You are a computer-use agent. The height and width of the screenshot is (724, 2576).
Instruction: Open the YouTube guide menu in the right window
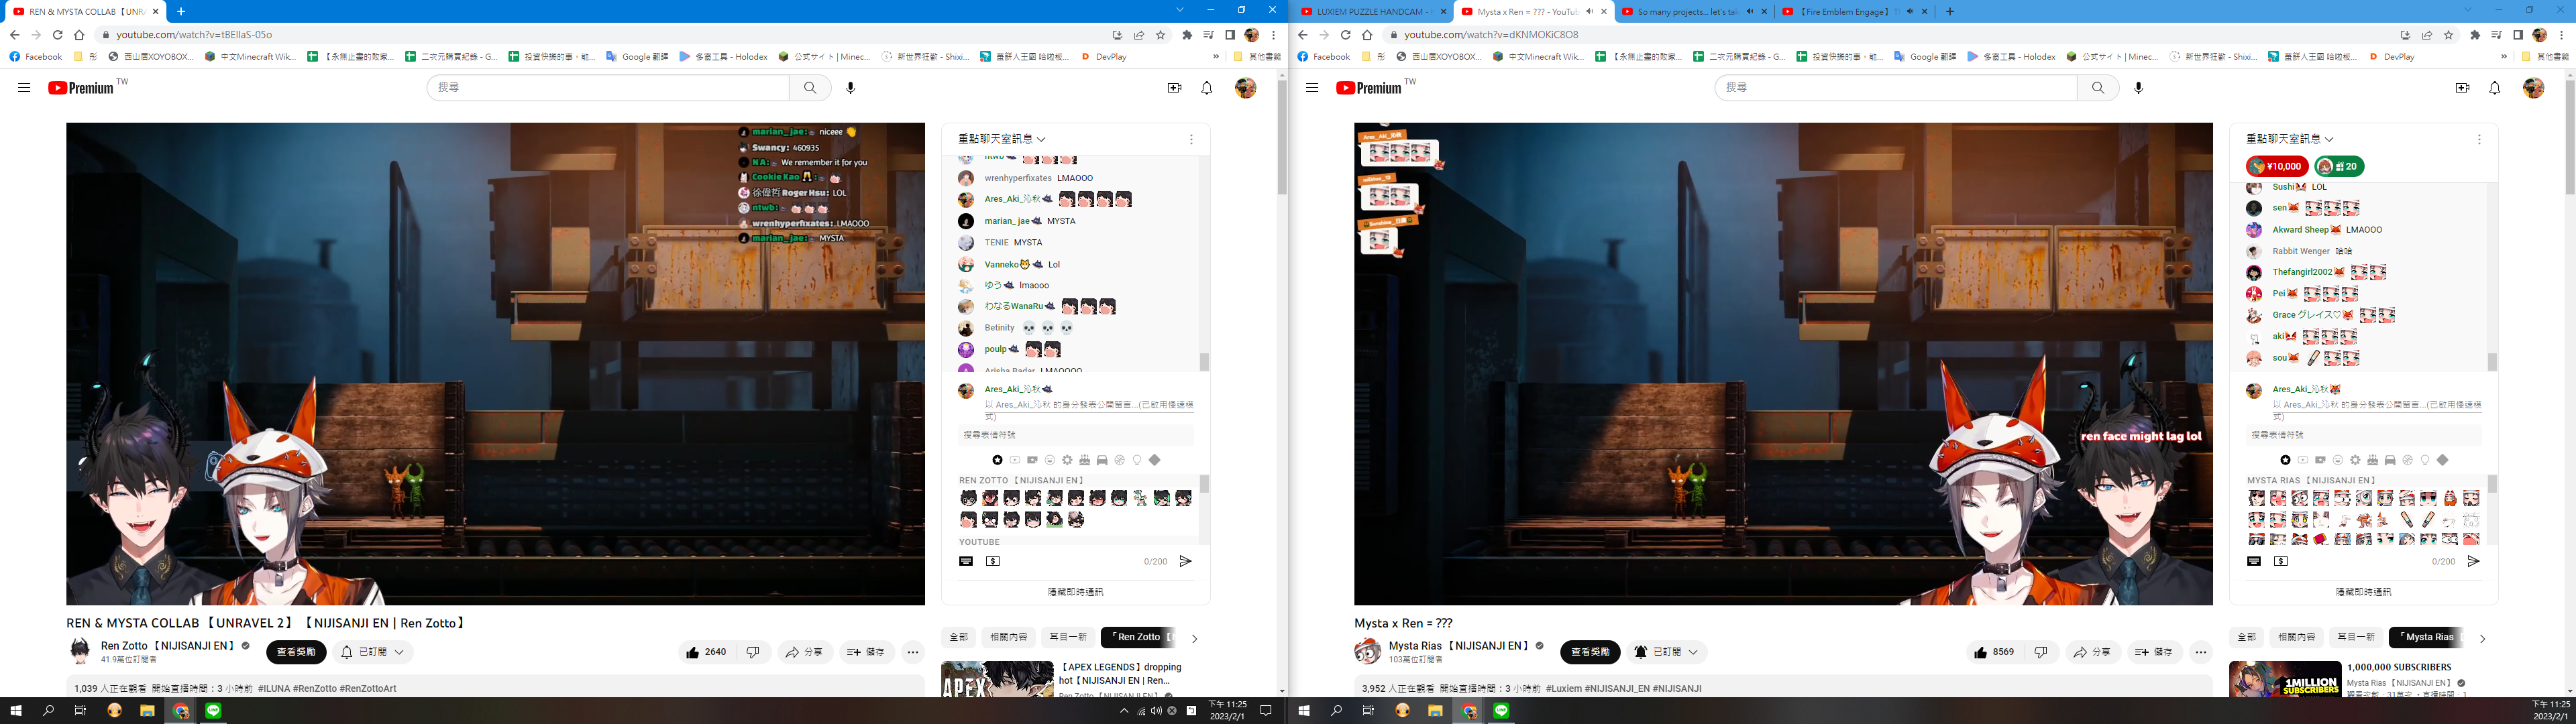click(1312, 88)
